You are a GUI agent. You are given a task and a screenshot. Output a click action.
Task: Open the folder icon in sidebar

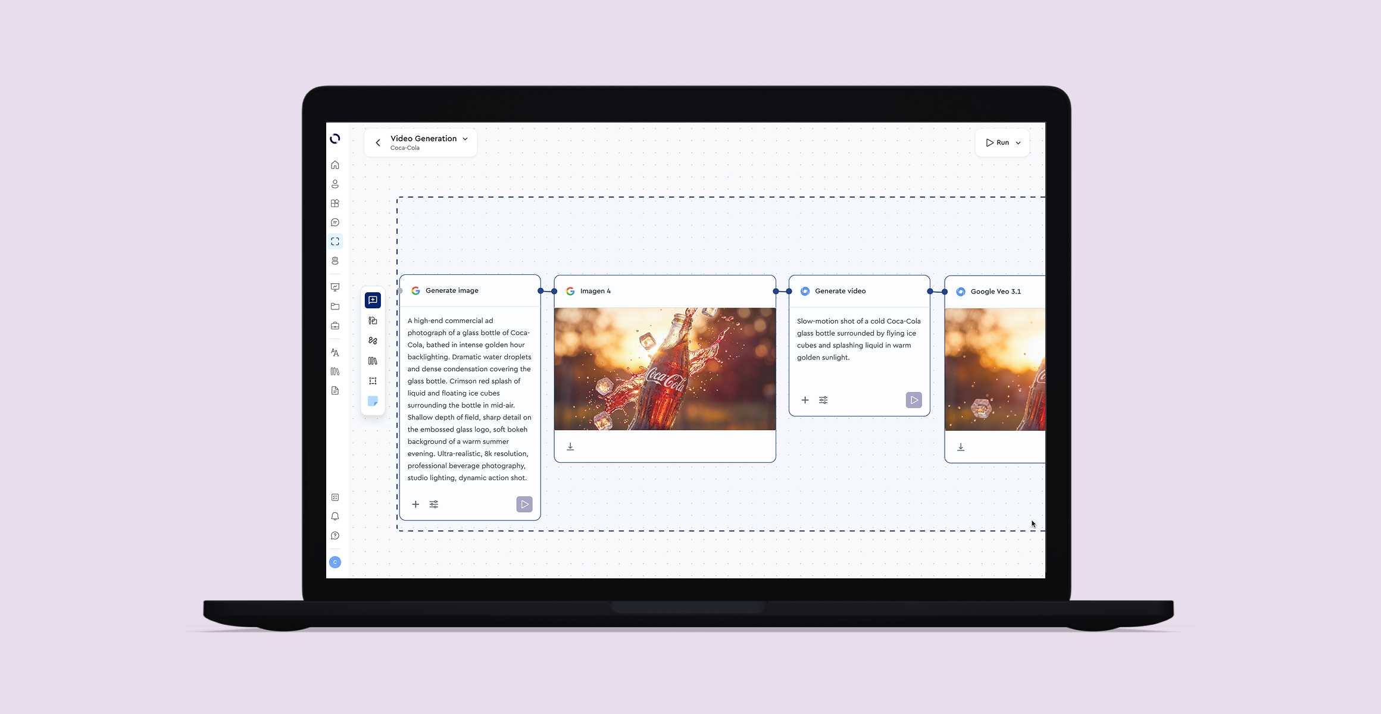[335, 306]
